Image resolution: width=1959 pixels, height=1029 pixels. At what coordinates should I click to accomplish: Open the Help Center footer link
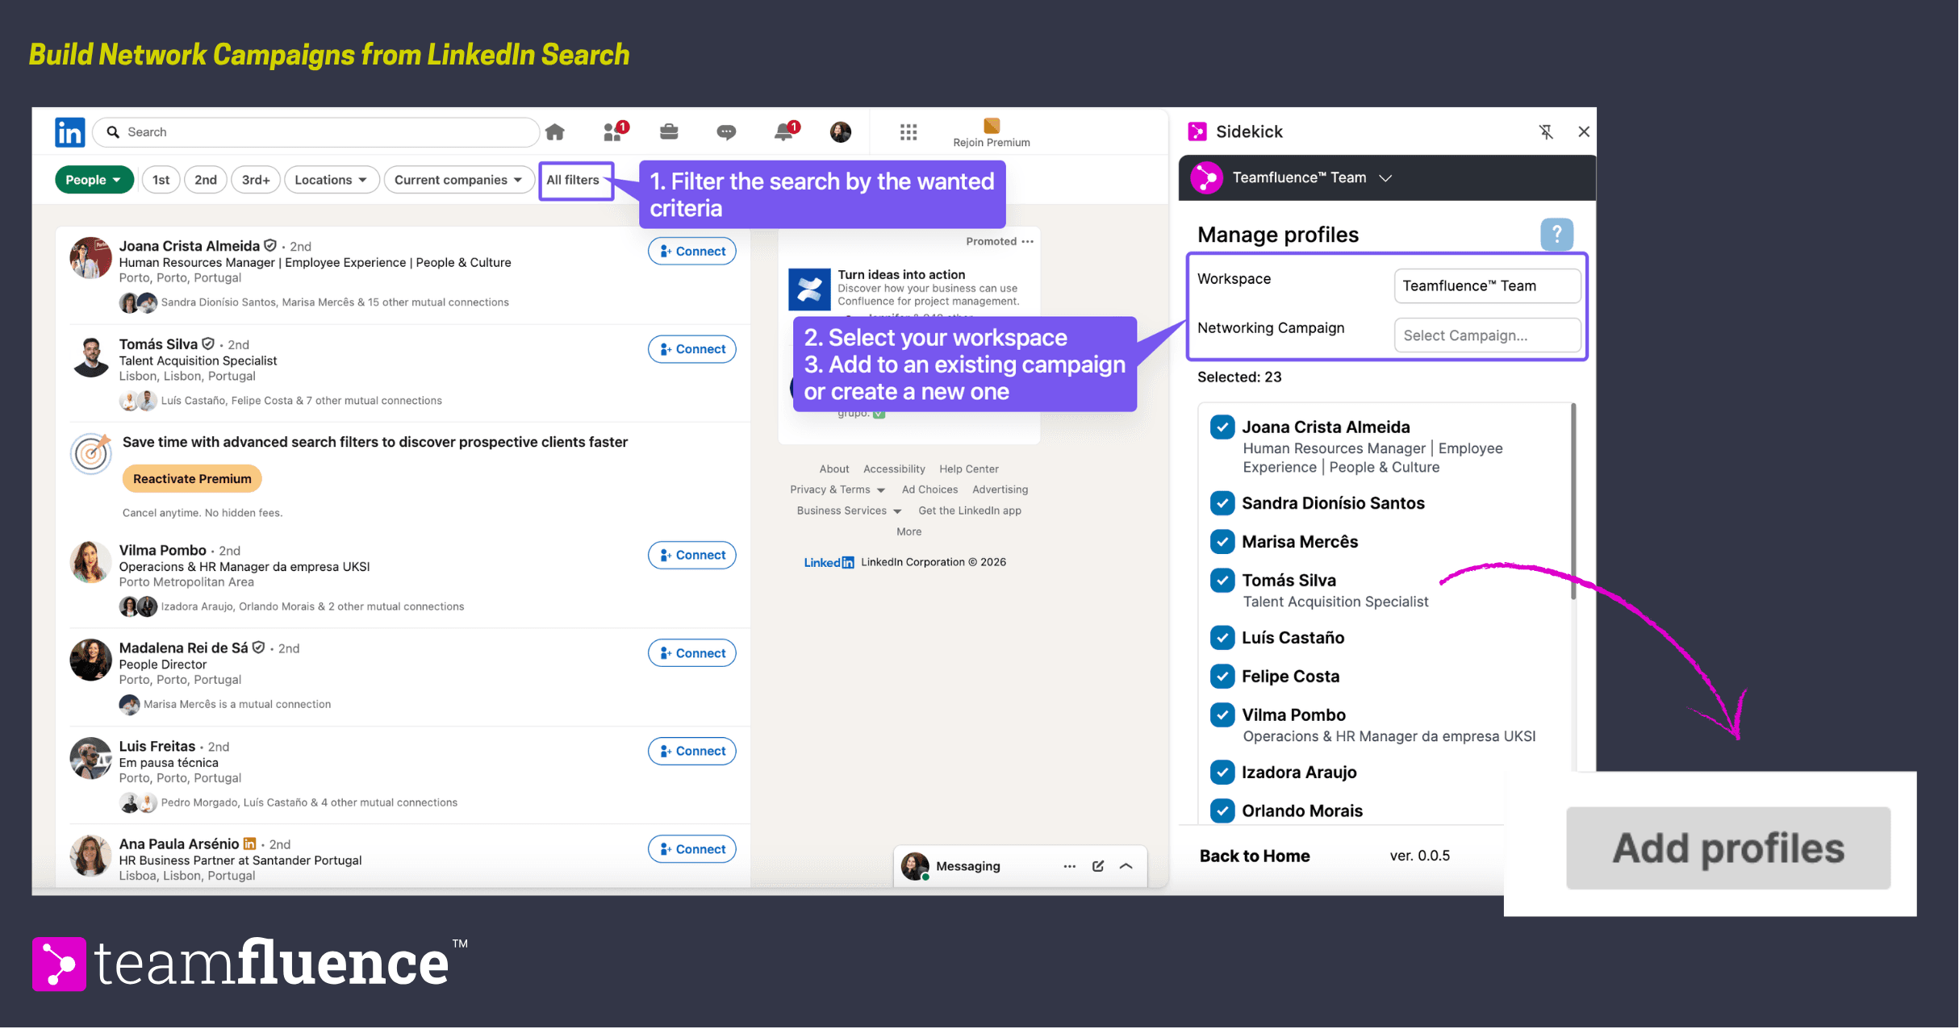click(x=969, y=469)
